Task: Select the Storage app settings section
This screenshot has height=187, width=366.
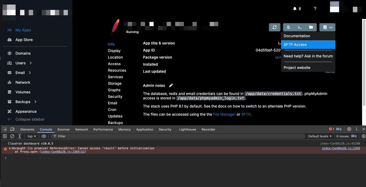Action: click(x=115, y=83)
